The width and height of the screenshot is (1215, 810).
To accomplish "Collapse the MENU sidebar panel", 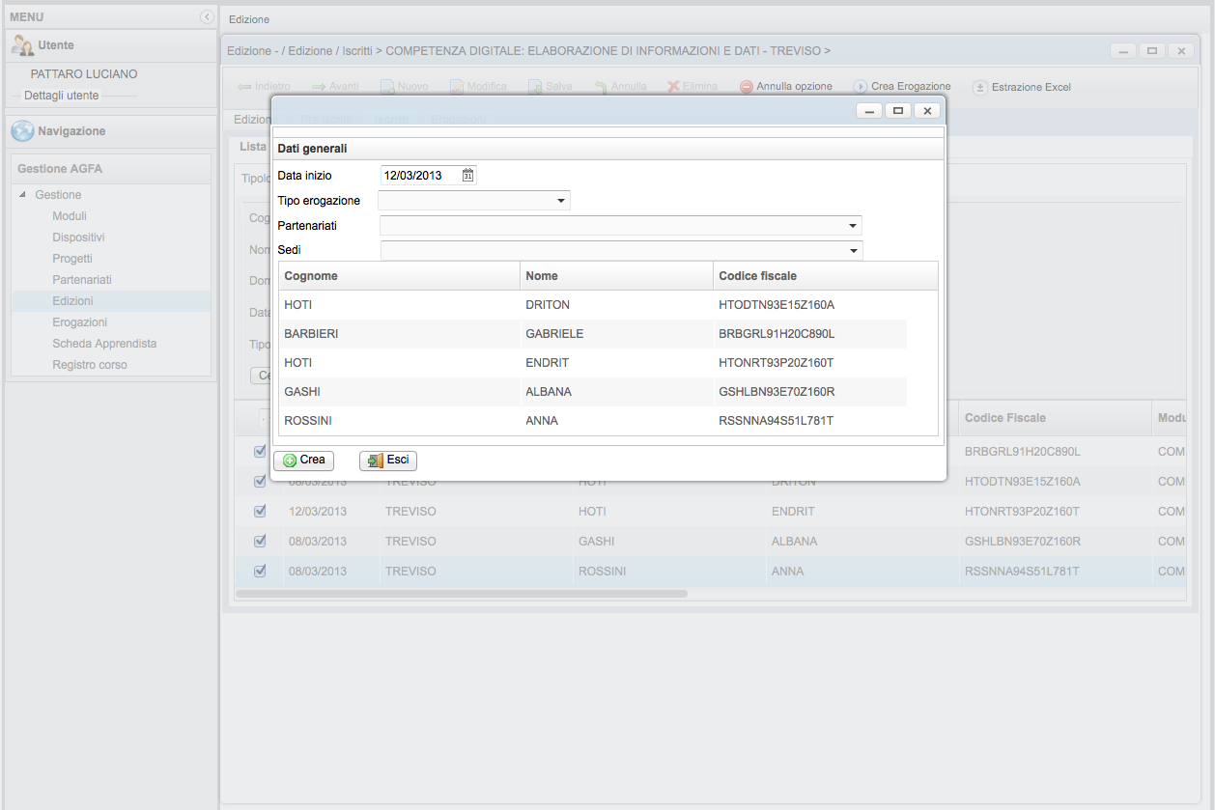I will (206, 17).
